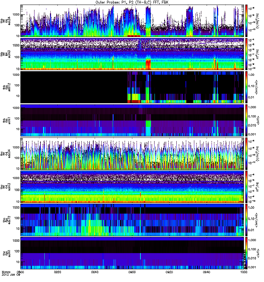Viewport: 264px width, 282px height.
Task: Click the <|mV/m|> unit label of thc edc12 panel
Action: 257,220
